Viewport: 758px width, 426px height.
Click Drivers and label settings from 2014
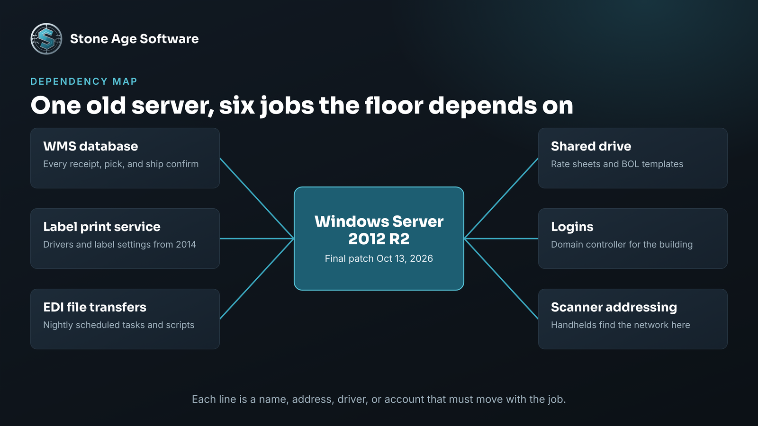[x=119, y=245]
